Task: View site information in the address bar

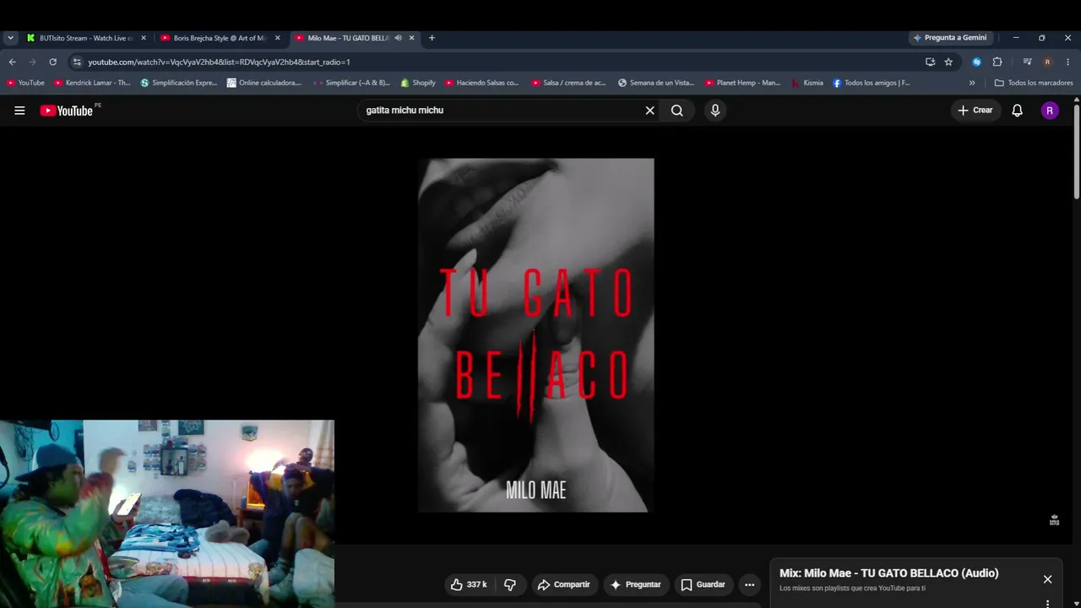Action: [77, 62]
